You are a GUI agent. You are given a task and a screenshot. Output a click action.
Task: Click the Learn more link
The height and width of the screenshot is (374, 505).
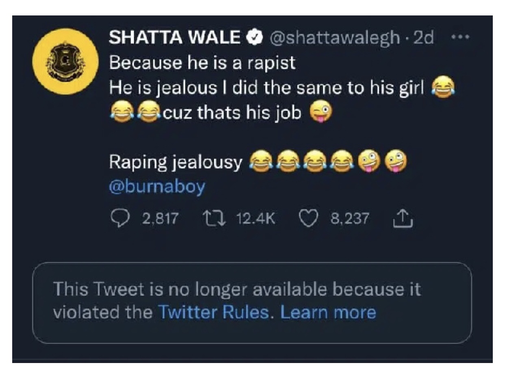[328, 312]
